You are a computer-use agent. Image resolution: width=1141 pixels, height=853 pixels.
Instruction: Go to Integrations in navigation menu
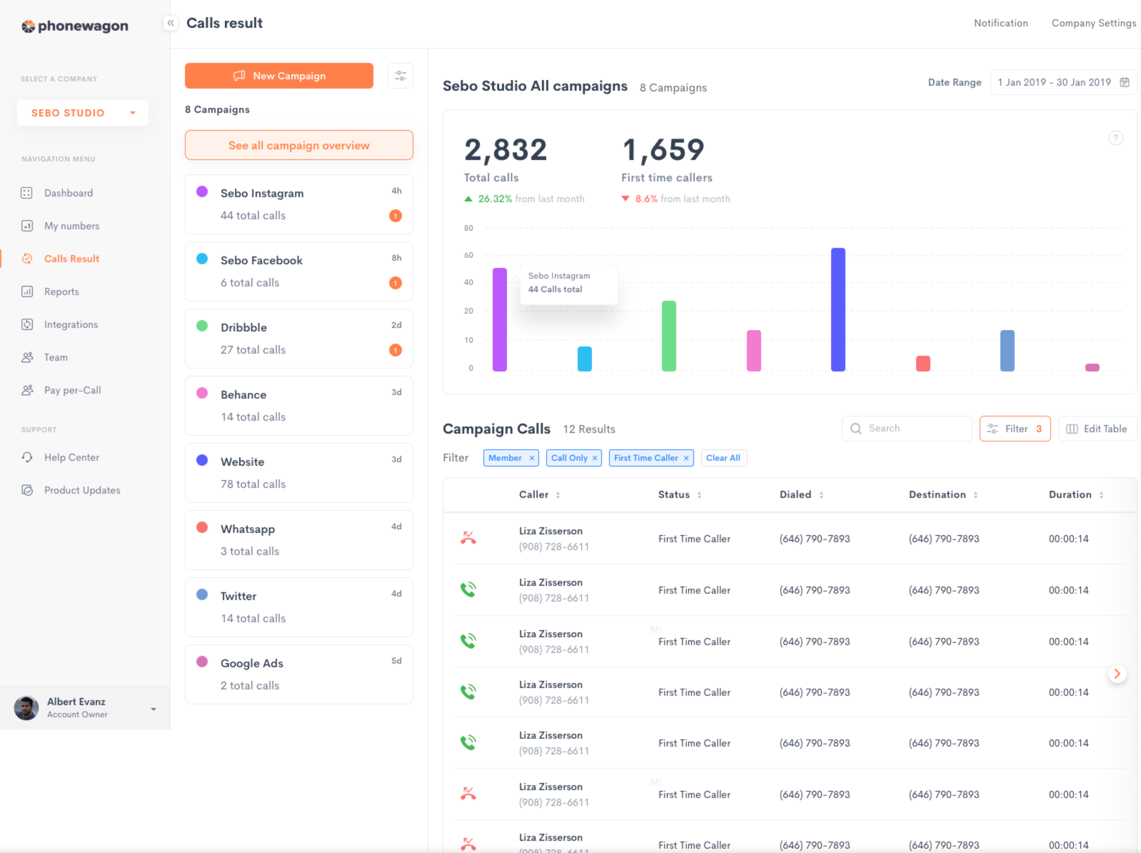click(71, 325)
